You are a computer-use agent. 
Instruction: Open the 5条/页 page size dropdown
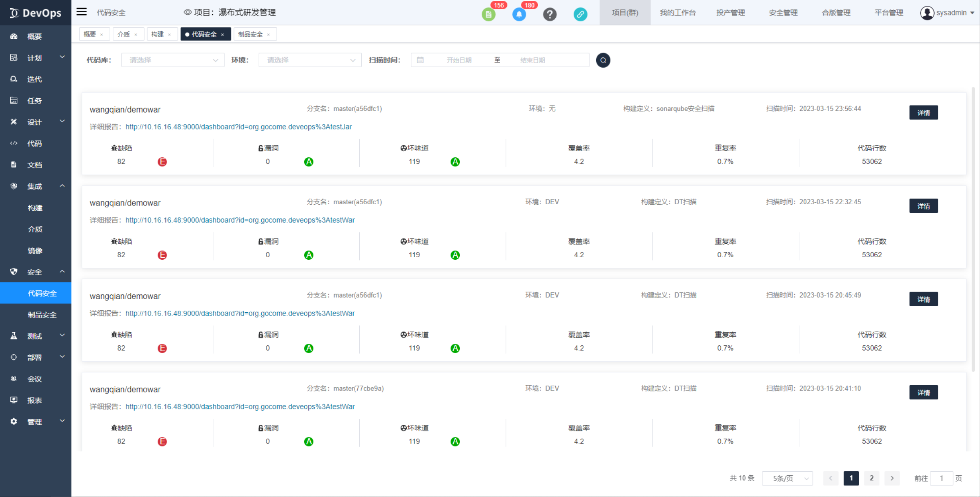pos(787,478)
